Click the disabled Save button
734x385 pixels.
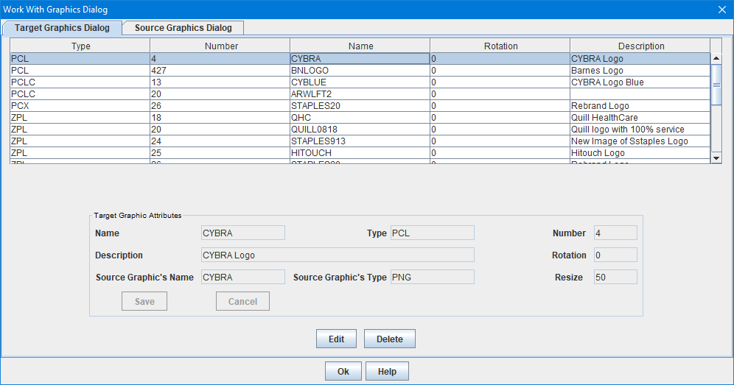point(144,301)
